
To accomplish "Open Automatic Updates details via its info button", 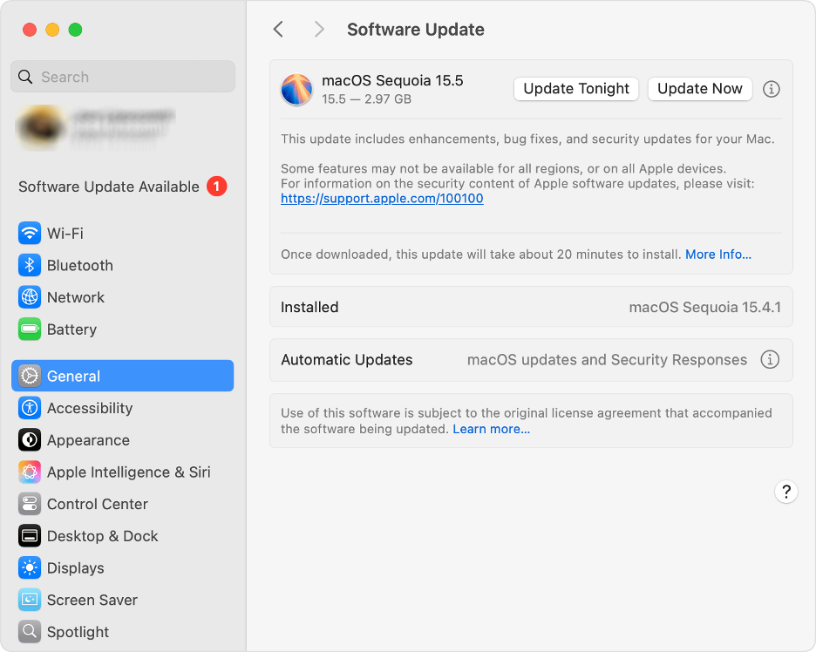I will [x=770, y=359].
